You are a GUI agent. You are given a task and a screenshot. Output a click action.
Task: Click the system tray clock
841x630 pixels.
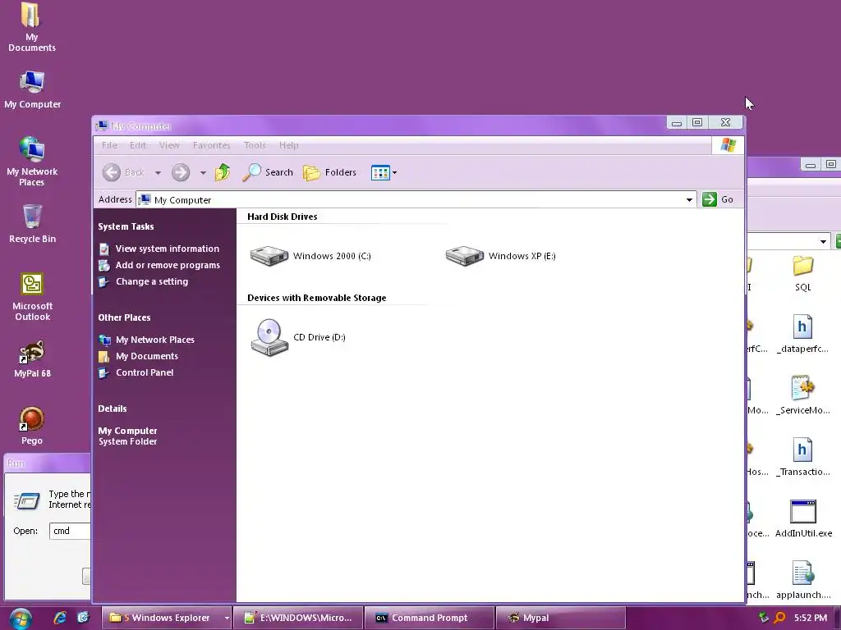click(811, 618)
